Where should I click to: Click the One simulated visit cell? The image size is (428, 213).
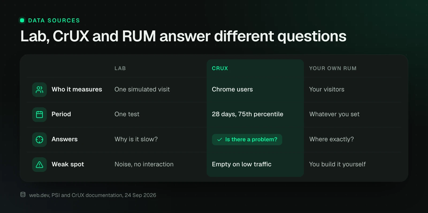coord(142,89)
